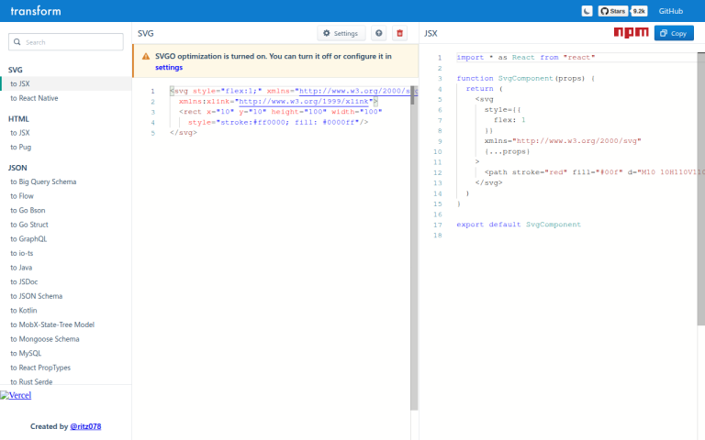Click the 9.2k stars count

click(639, 11)
